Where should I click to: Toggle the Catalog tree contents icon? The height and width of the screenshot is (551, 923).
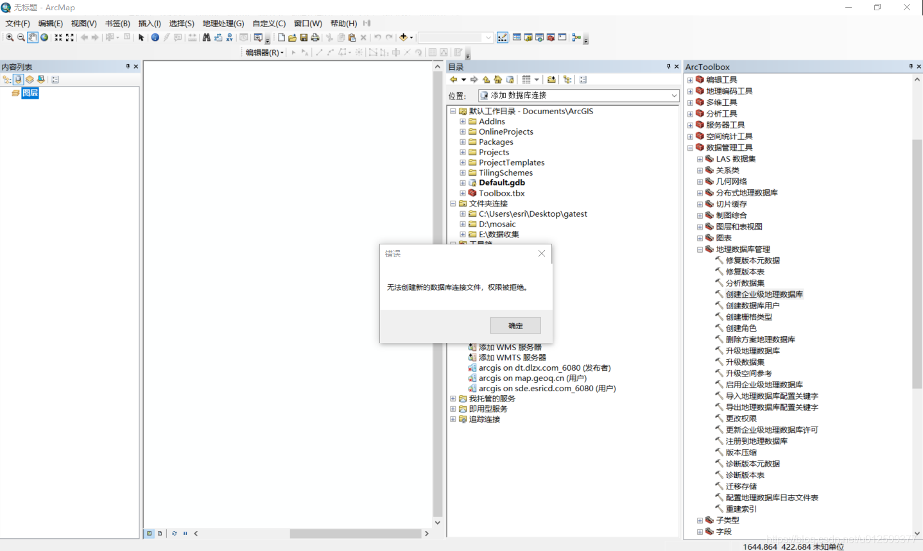click(x=567, y=80)
